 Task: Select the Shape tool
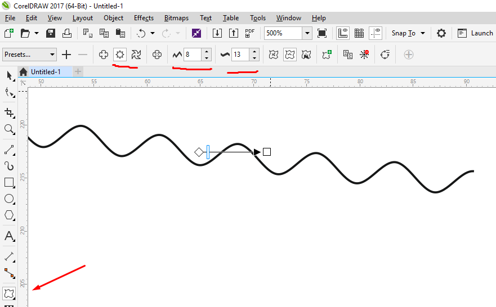(9, 93)
